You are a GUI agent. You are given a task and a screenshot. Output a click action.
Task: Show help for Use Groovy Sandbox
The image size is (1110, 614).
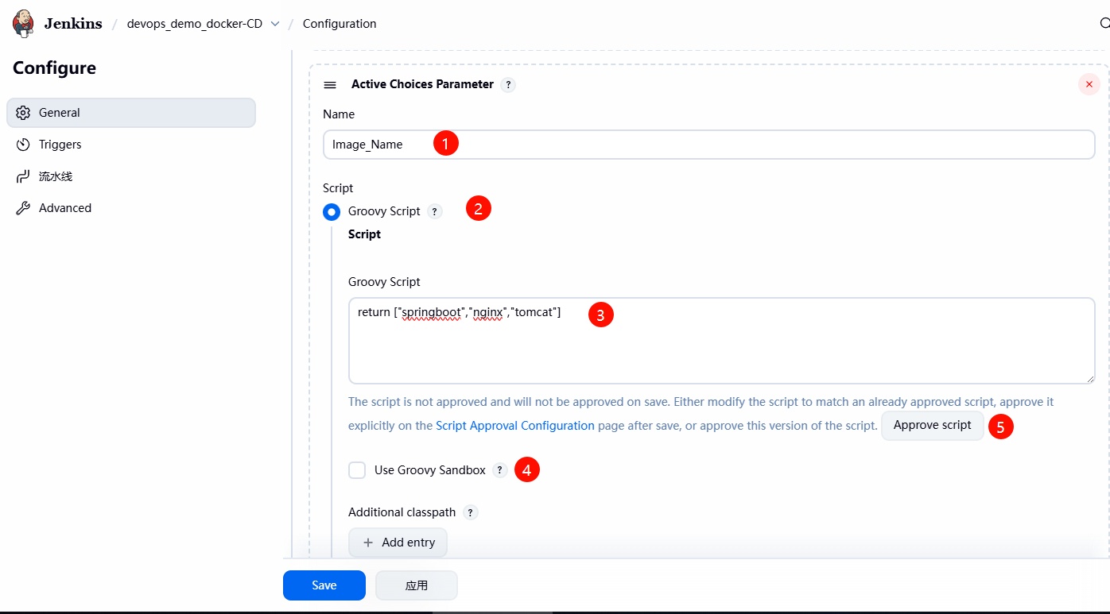499,470
